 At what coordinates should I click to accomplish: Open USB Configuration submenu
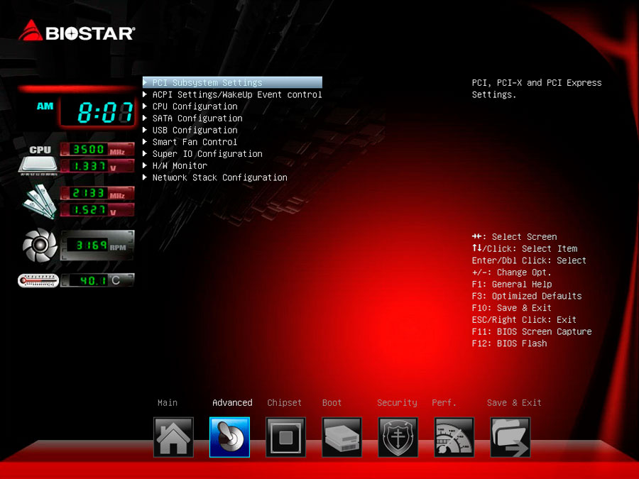point(190,130)
